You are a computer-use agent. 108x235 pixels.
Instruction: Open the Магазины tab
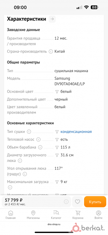click(33, 215)
